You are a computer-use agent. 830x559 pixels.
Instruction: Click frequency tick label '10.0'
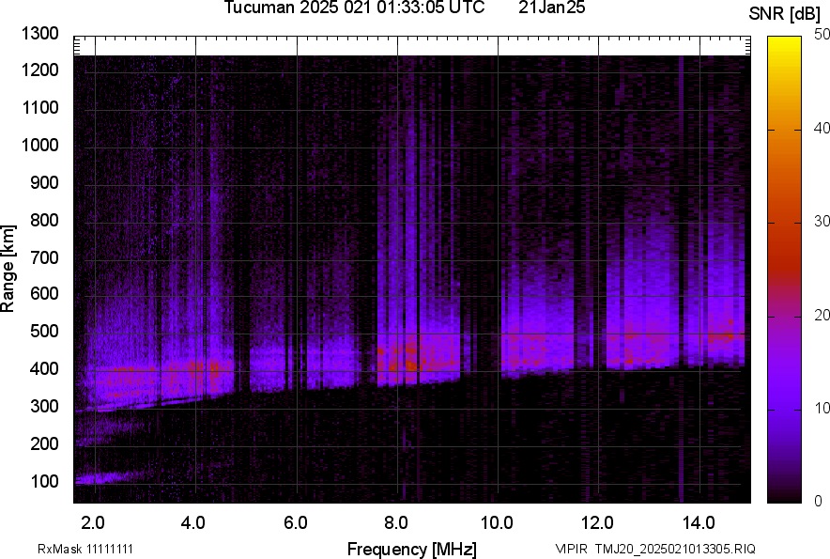[497, 523]
